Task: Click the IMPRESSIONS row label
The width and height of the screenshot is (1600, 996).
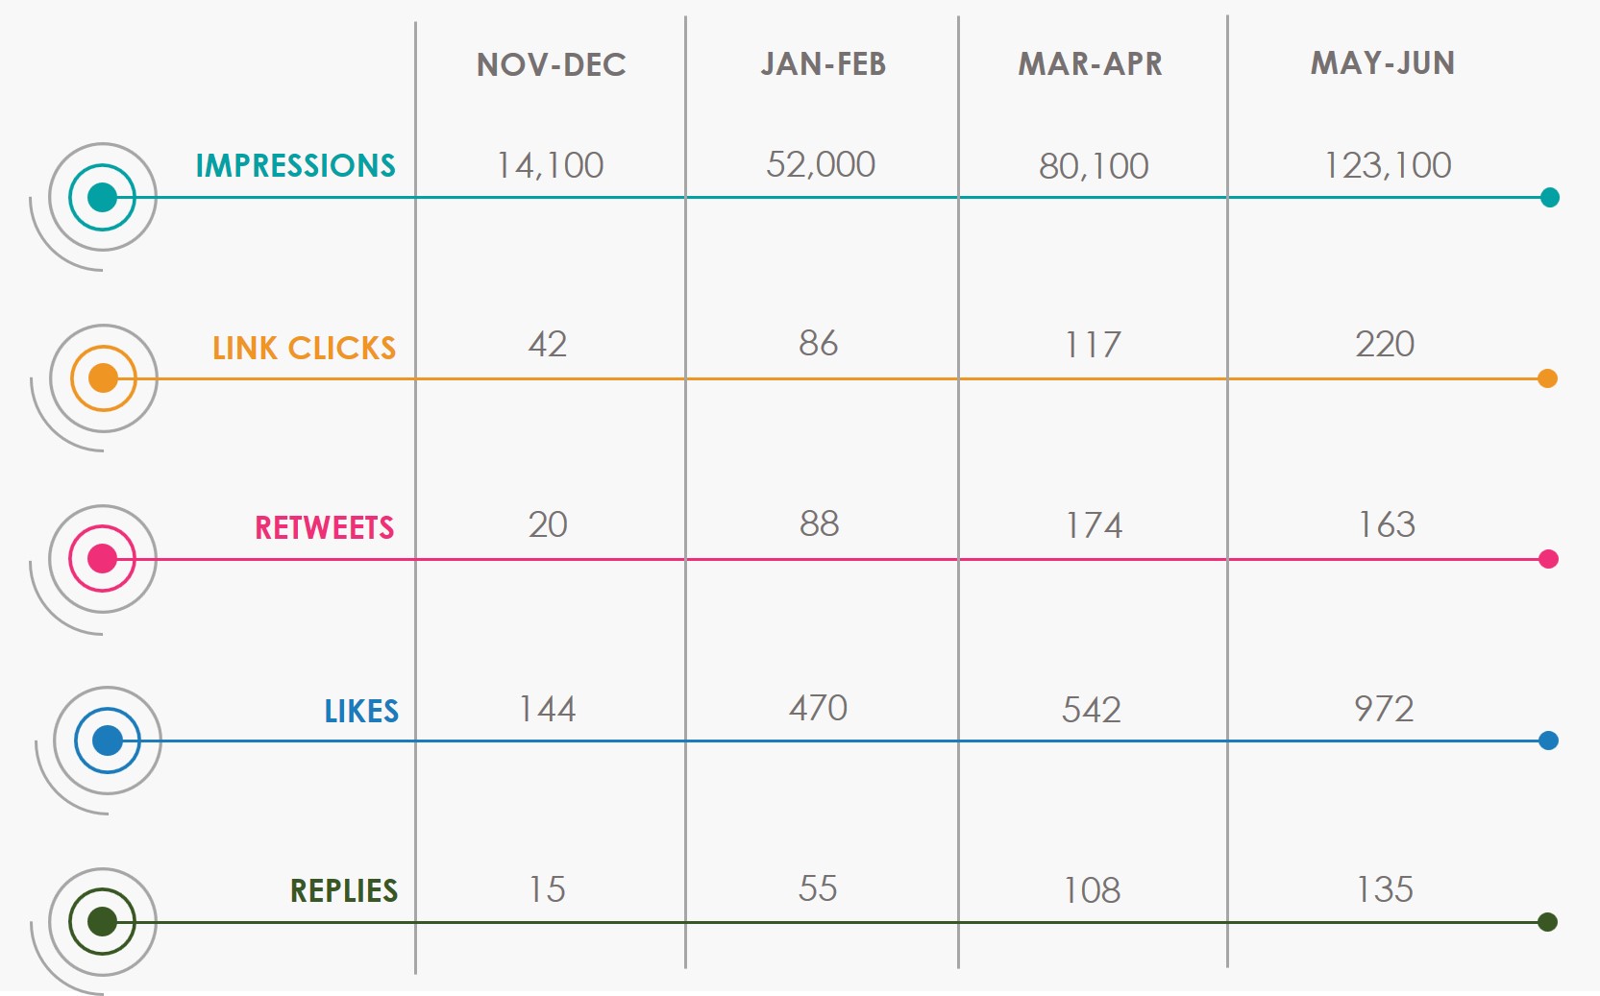Action: pyautogui.click(x=295, y=165)
